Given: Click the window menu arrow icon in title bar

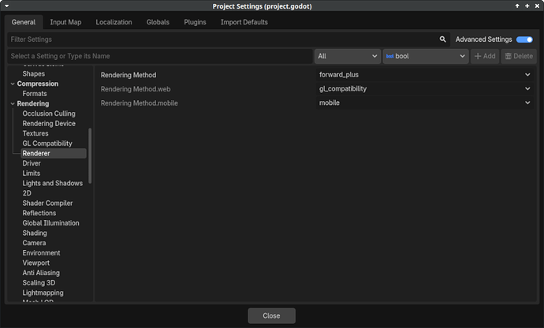Looking at the screenshot, I should (6, 6).
